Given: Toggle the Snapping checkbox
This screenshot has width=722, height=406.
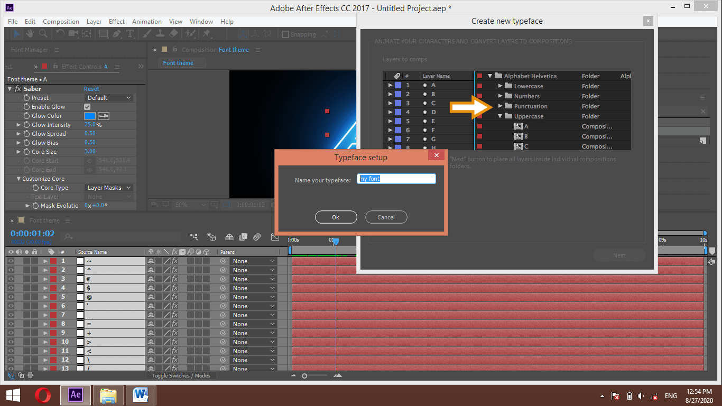Looking at the screenshot, I should click(285, 34).
